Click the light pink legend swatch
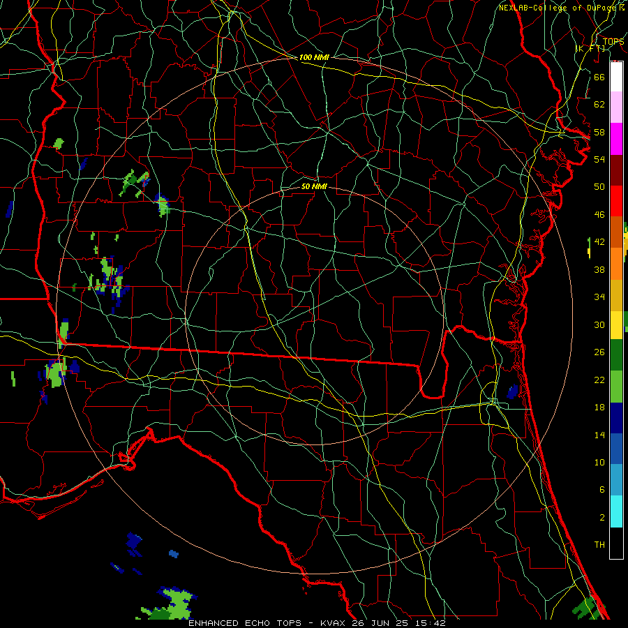 click(x=616, y=107)
